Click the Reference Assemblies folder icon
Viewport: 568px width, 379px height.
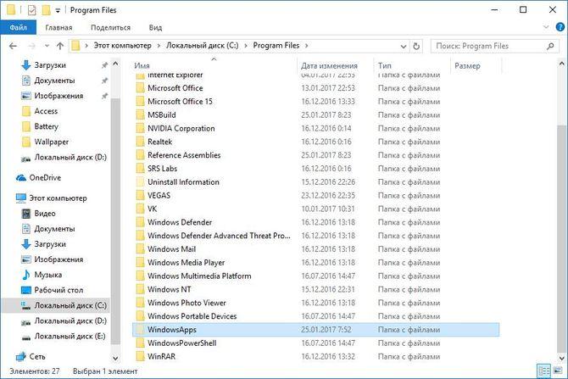coord(140,155)
